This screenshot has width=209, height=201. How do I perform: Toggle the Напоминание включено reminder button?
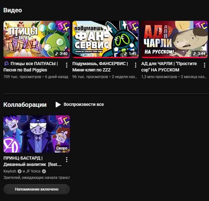[x=37, y=189]
